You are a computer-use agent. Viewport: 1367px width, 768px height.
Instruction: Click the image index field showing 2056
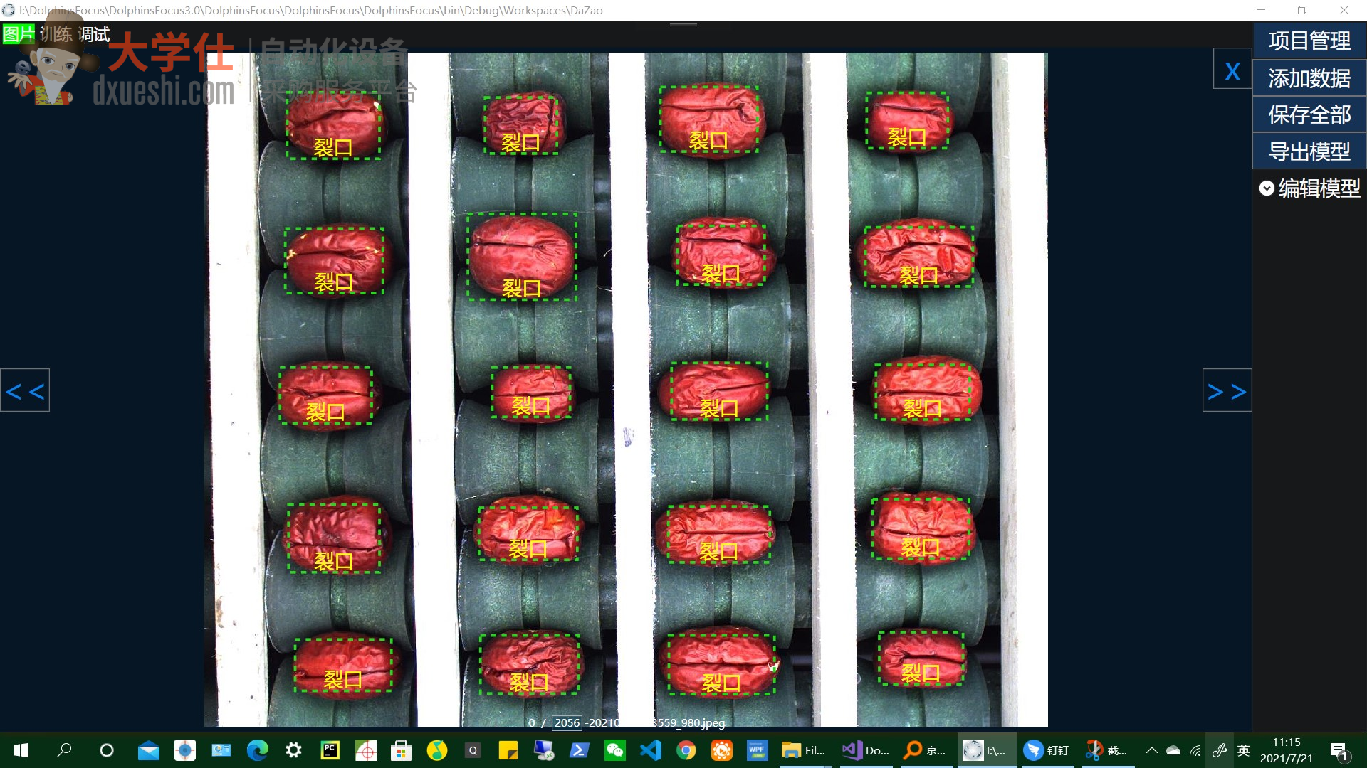(x=567, y=722)
